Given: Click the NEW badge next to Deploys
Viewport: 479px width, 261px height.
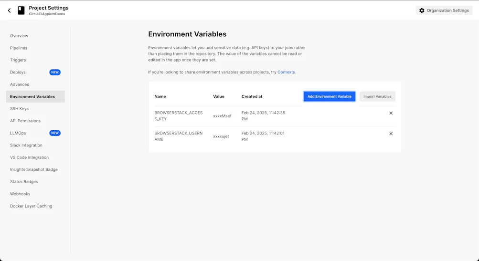Looking at the screenshot, I should [x=55, y=73].
